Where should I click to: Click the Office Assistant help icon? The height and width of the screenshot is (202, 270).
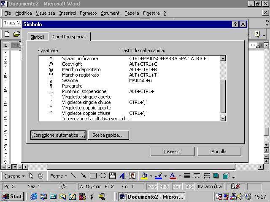pos(256,34)
